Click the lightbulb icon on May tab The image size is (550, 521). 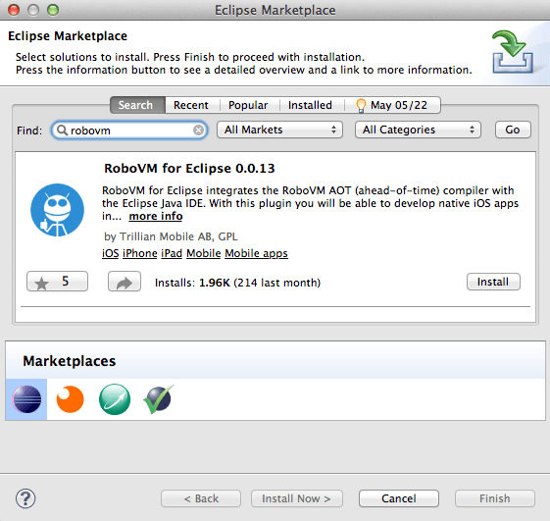click(x=361, y=105)
